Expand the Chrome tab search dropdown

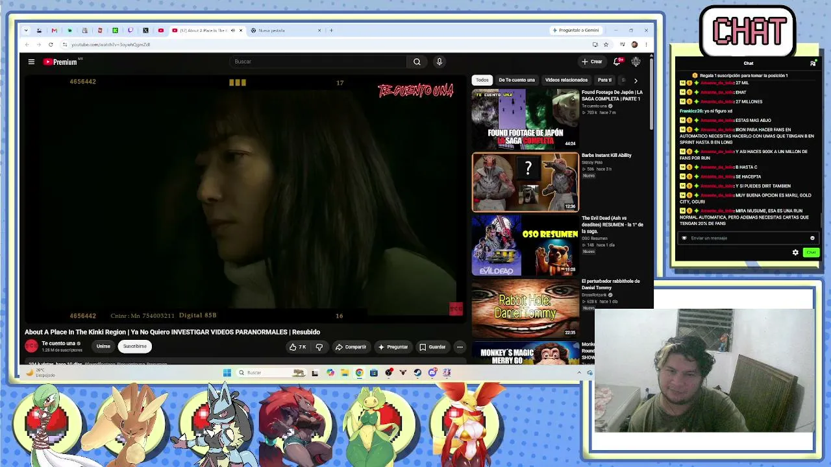pyautogui.click(x=26, y=30)
